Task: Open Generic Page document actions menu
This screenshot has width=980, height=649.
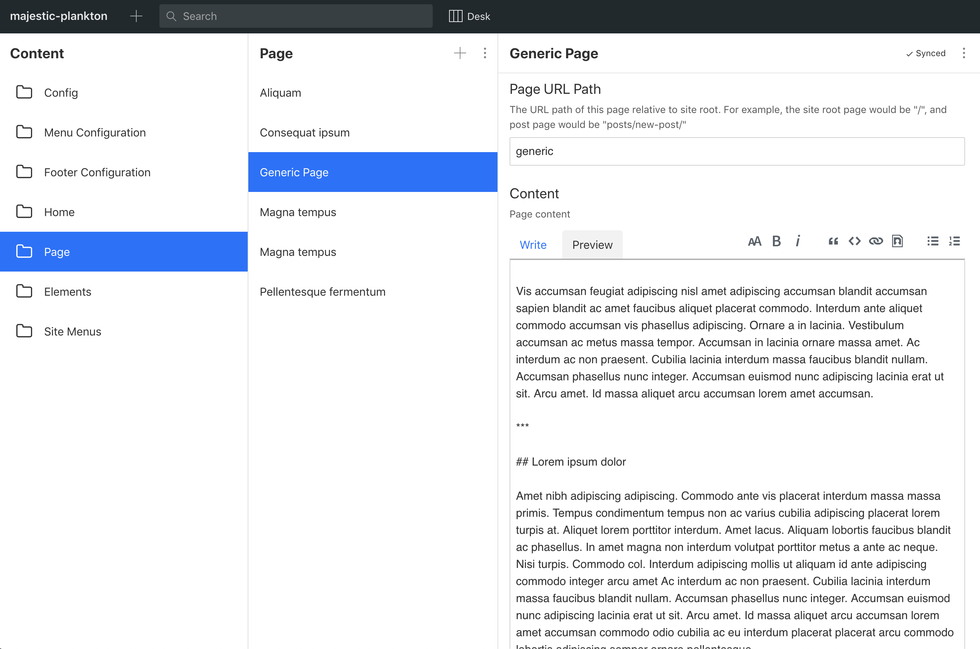Action: tap(964, 53)
